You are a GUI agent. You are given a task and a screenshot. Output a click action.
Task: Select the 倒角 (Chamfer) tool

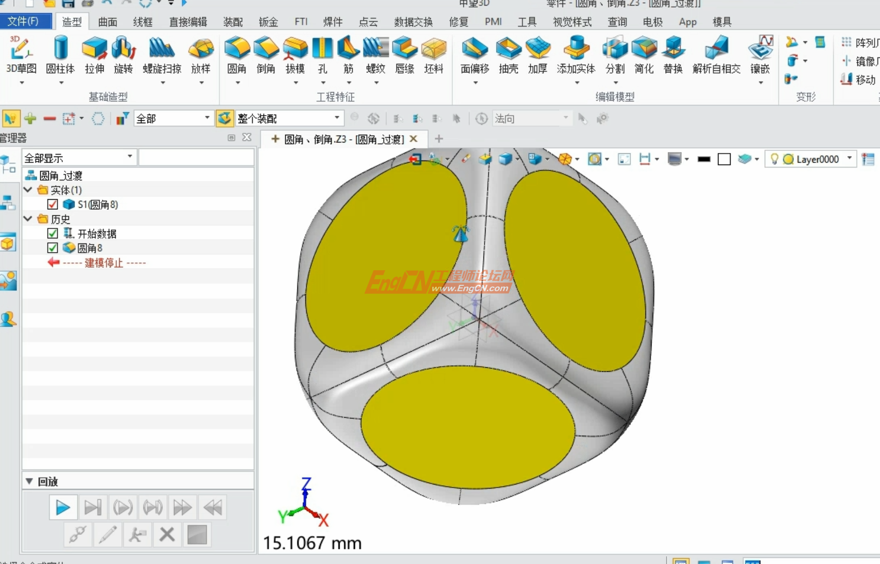click(x=266, y=55)
